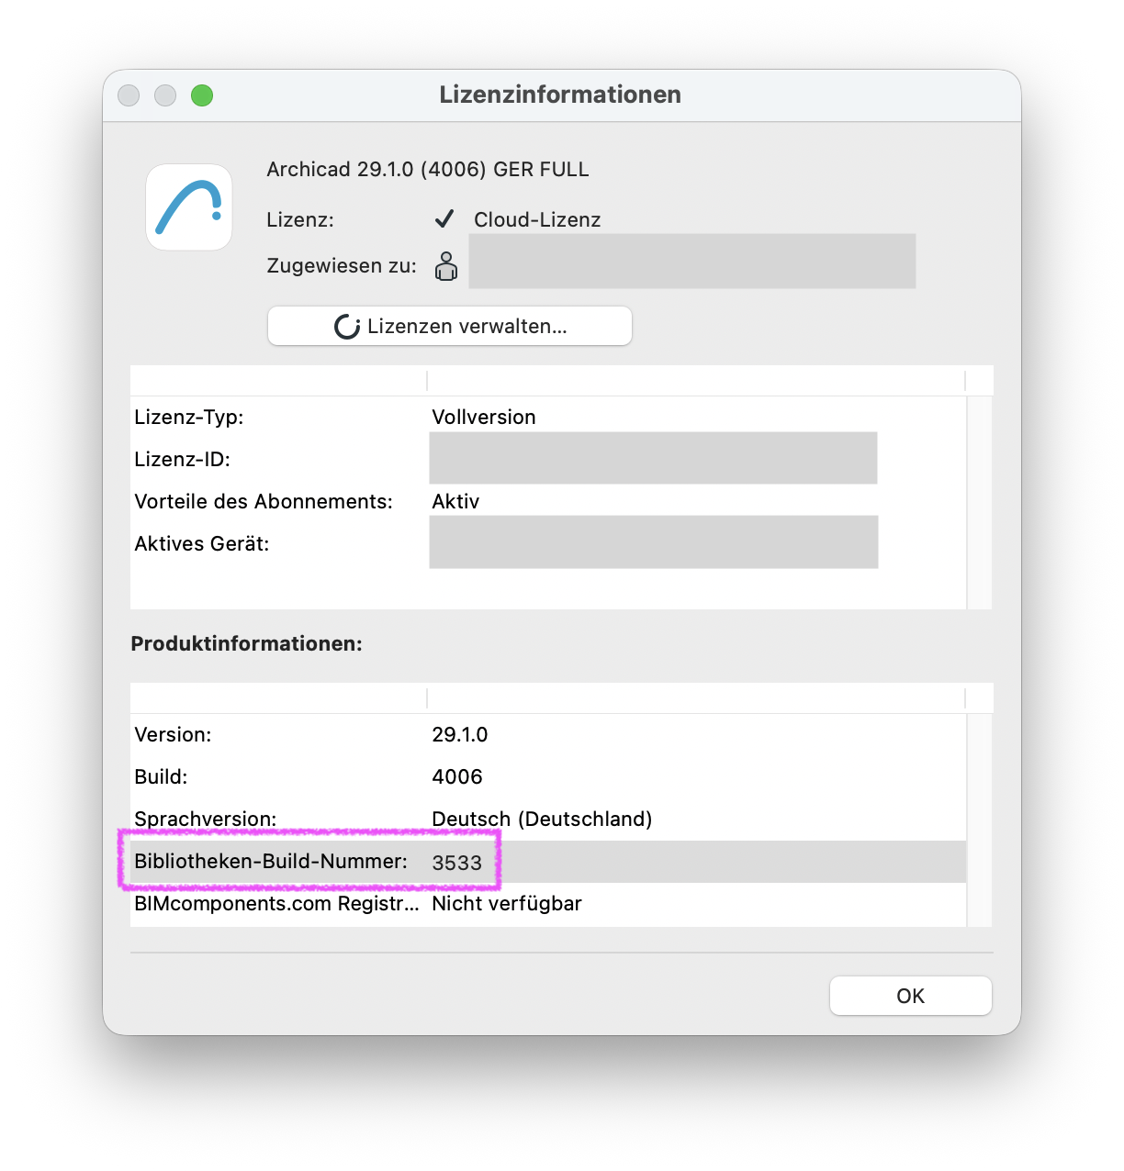
Task: Click the Archicad application logo icon
Action: click(189, 207)
